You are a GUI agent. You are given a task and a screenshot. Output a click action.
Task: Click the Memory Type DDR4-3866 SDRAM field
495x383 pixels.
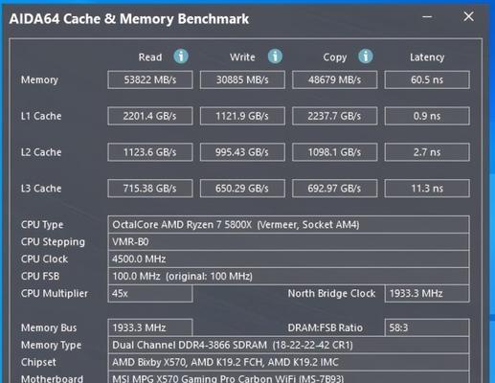288,345
